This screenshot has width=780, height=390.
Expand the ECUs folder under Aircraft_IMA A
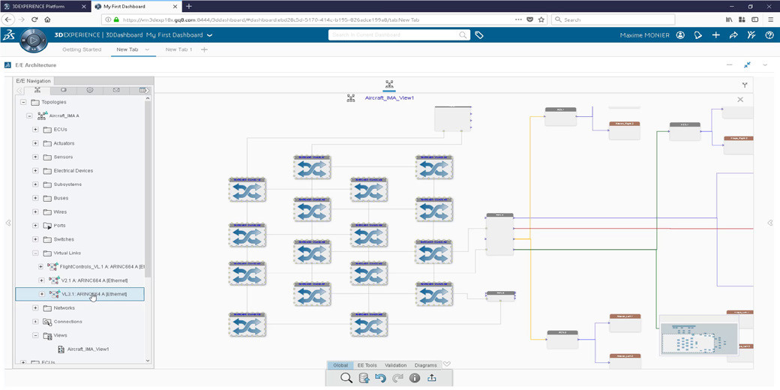click(35, 130)
